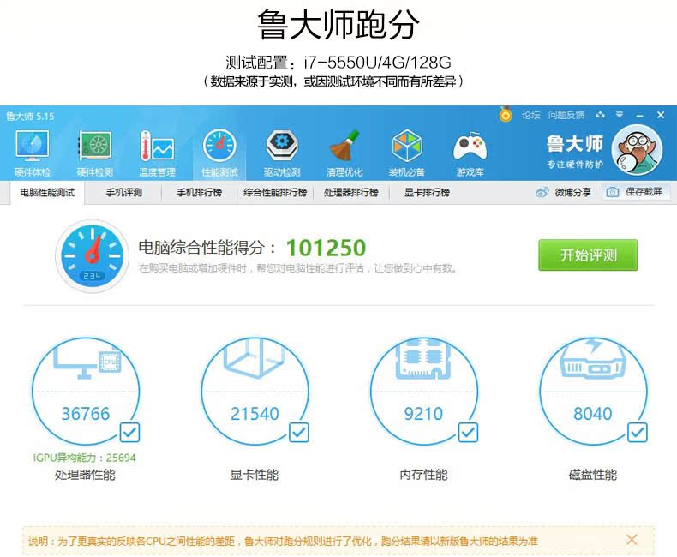Click the overall score 101250
This screenshot has width=677, height=557.
coord(326,248)
